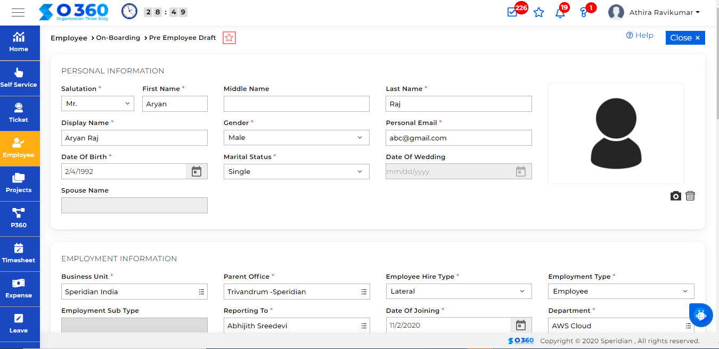Expand the Salutation dropdown
The width and height of the screenshot is (719, 349).
[97, 104]
